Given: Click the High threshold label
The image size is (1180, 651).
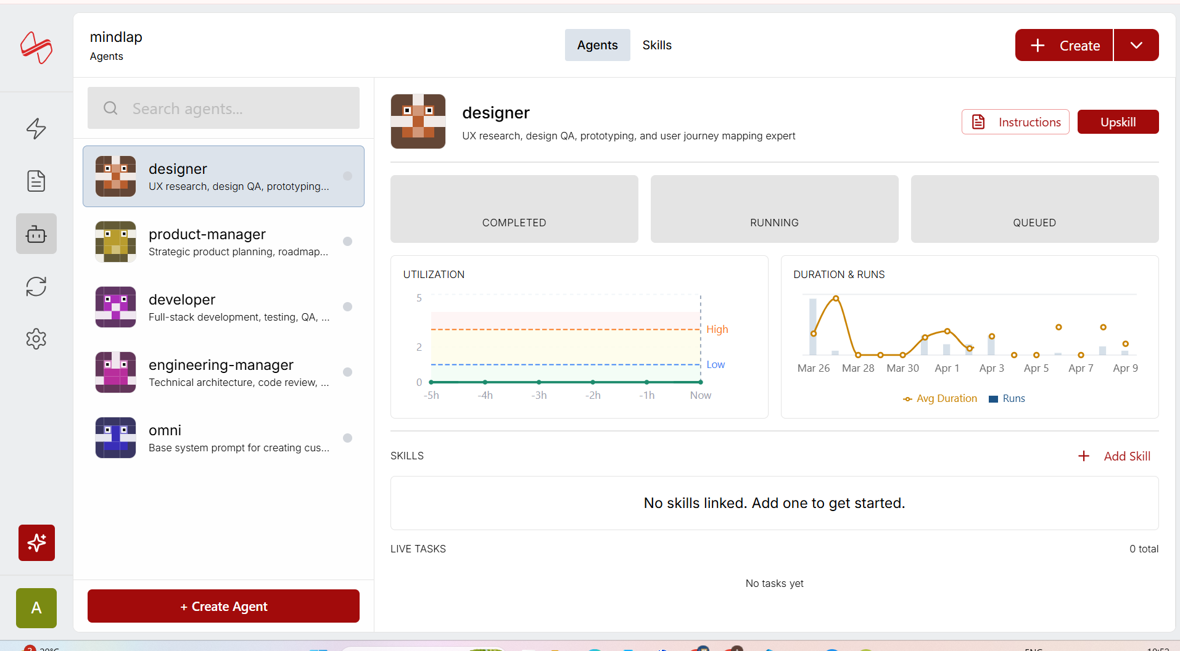Looking at the screenshot, I should coord(717,329).
